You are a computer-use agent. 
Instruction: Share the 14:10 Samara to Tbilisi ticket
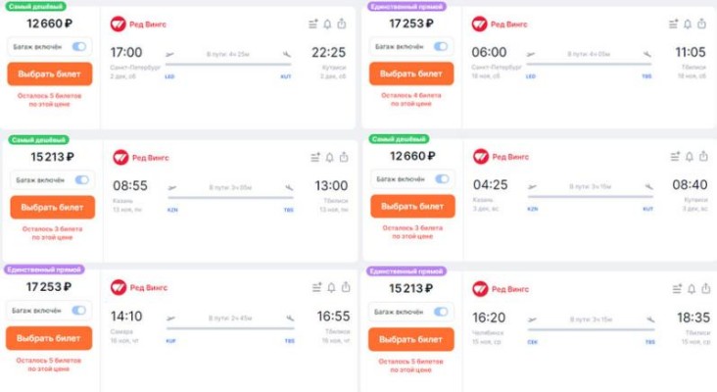(343, 287)
